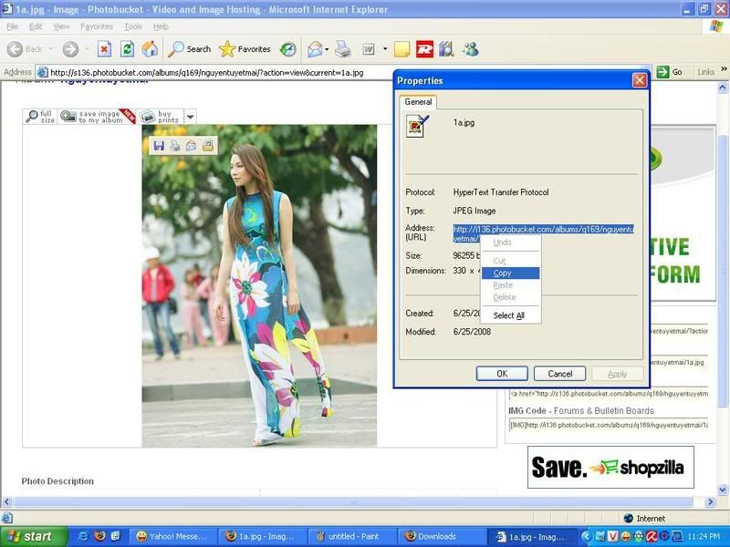Print the picture from the image toolbar

[x=175, y=146]
